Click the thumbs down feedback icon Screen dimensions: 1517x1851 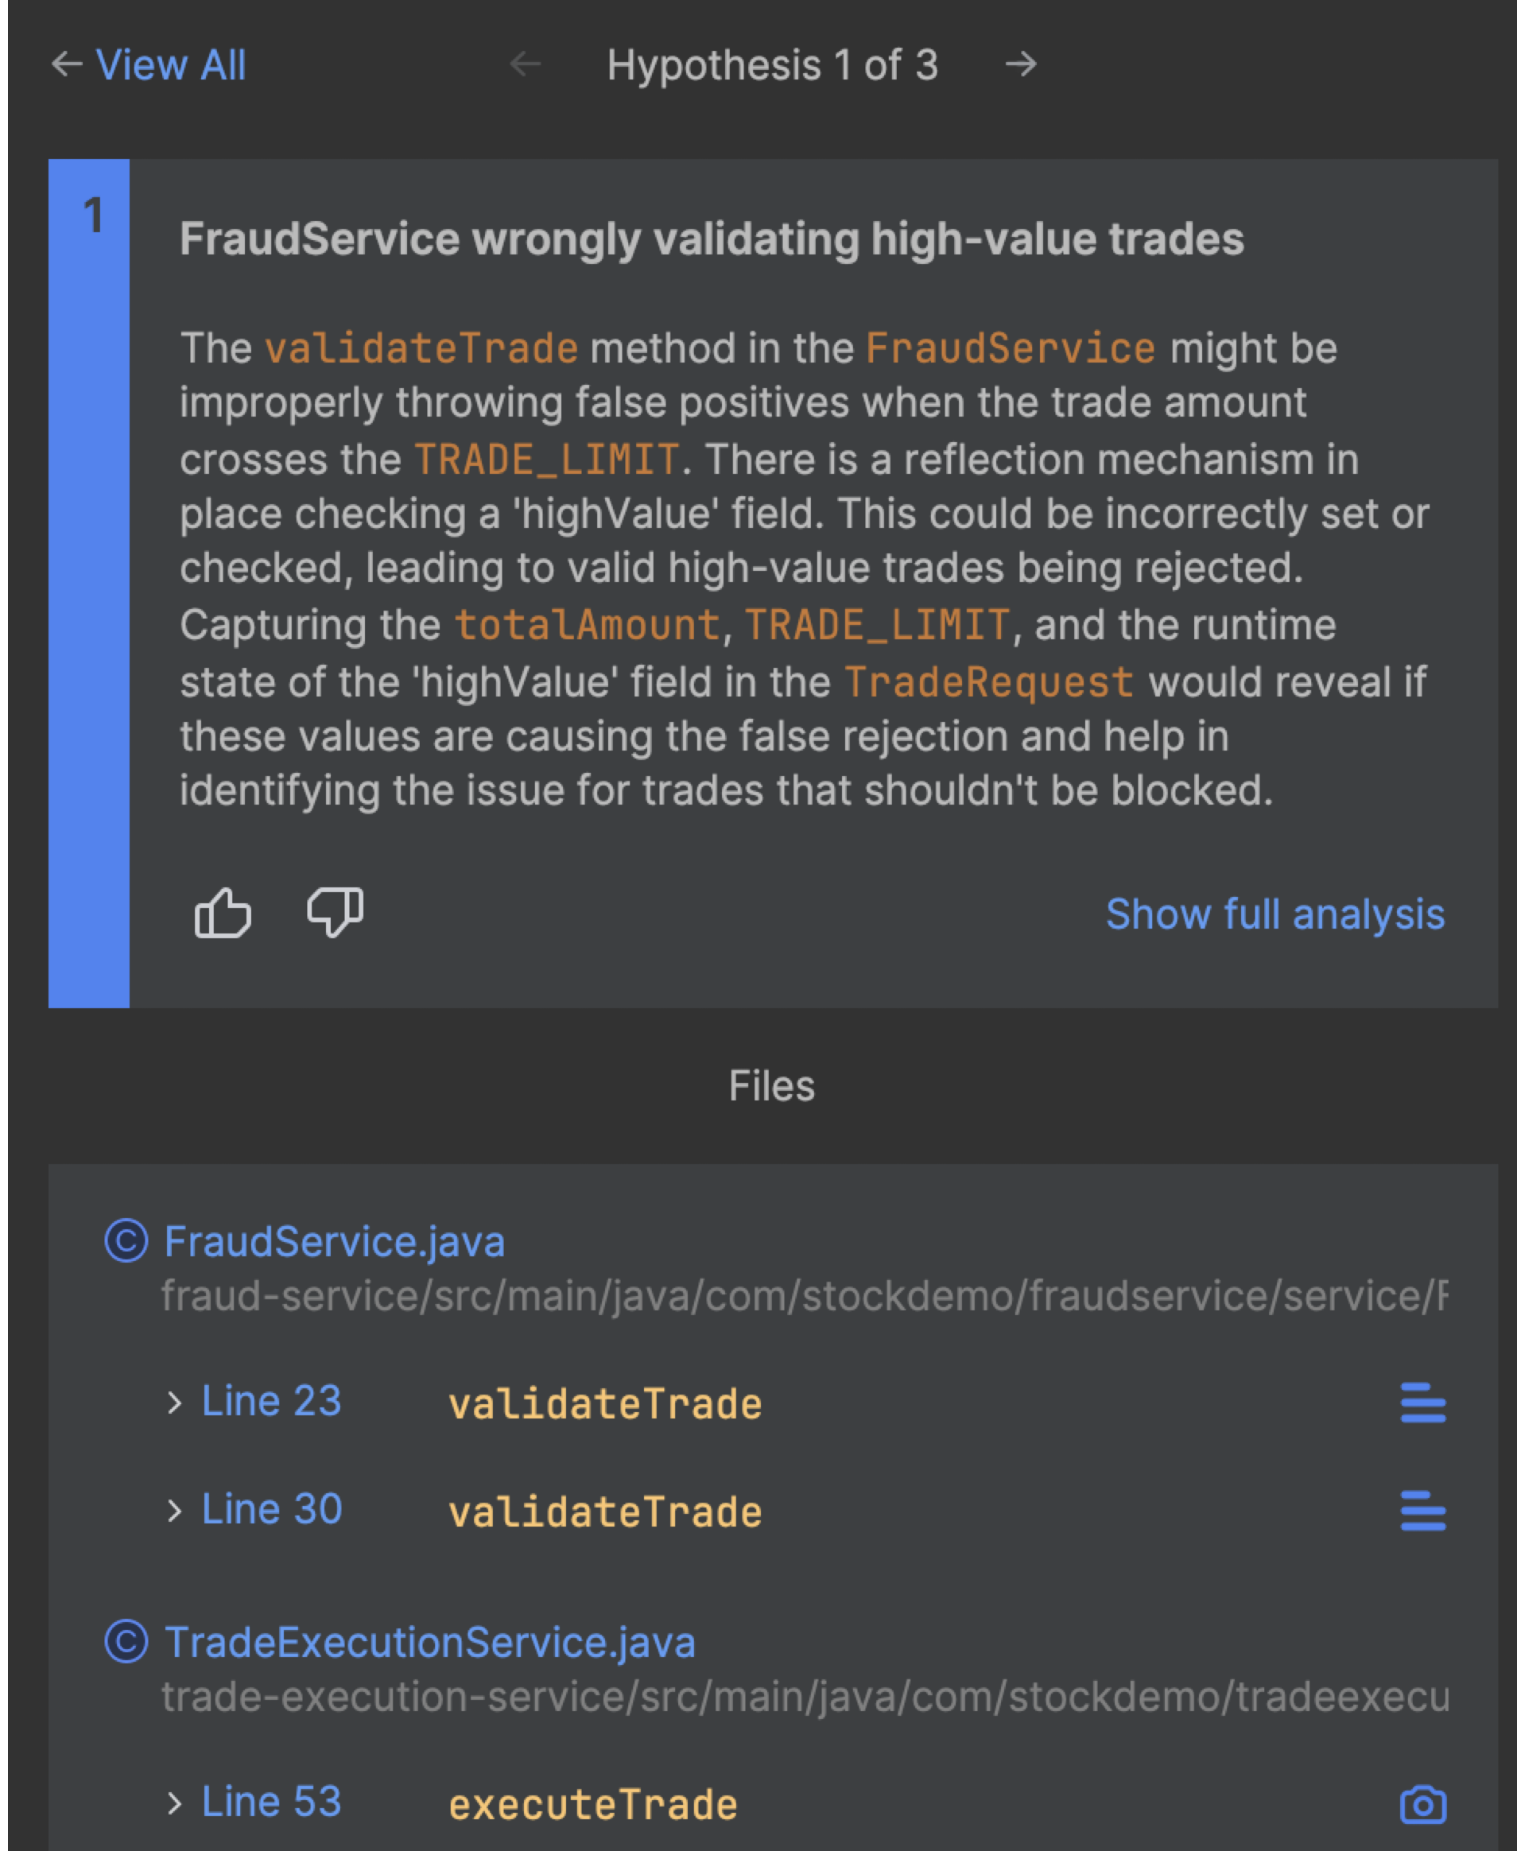tap(335, 914)
